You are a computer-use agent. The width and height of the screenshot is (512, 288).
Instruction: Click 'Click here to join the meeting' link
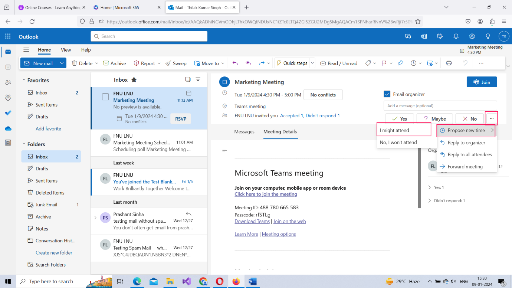pos(266,194)
